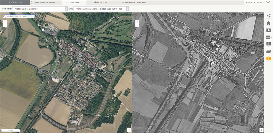273x133 pixels.
Task: Click the home icon in the right sidebar
Action: coord(268,23)
